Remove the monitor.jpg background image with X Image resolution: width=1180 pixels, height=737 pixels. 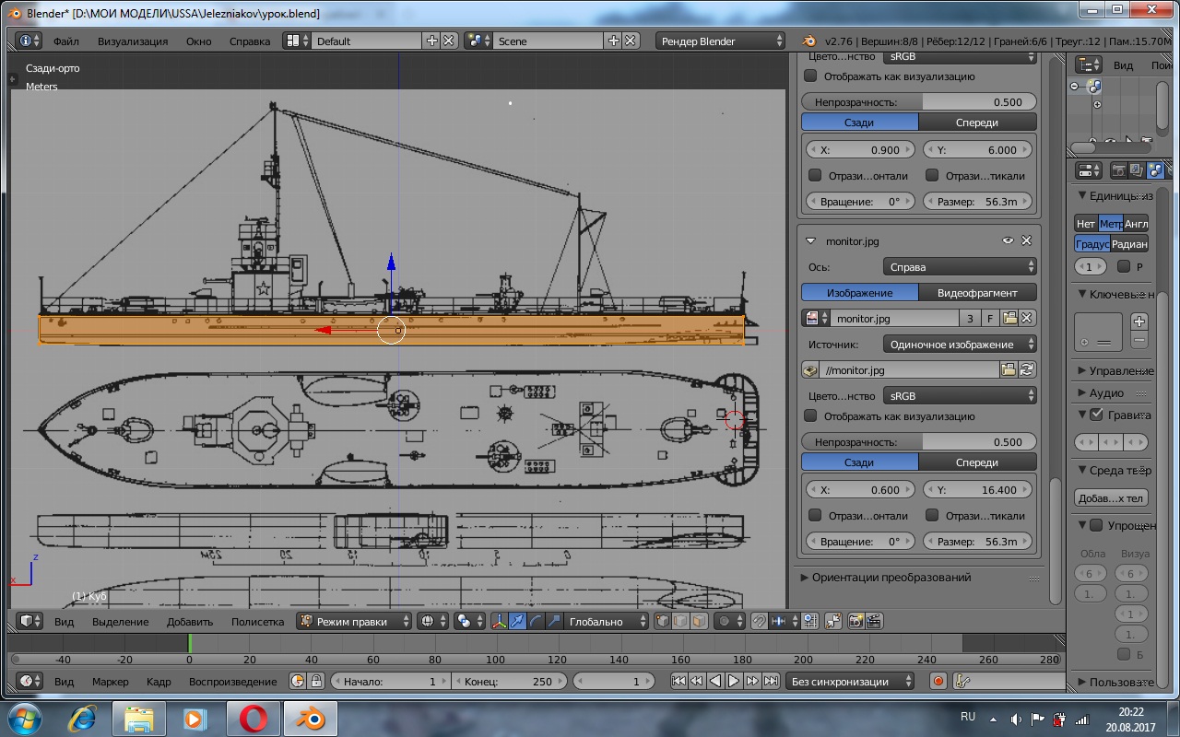1026,240
